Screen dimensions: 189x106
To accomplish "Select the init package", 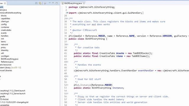I will tap(2, 39).
